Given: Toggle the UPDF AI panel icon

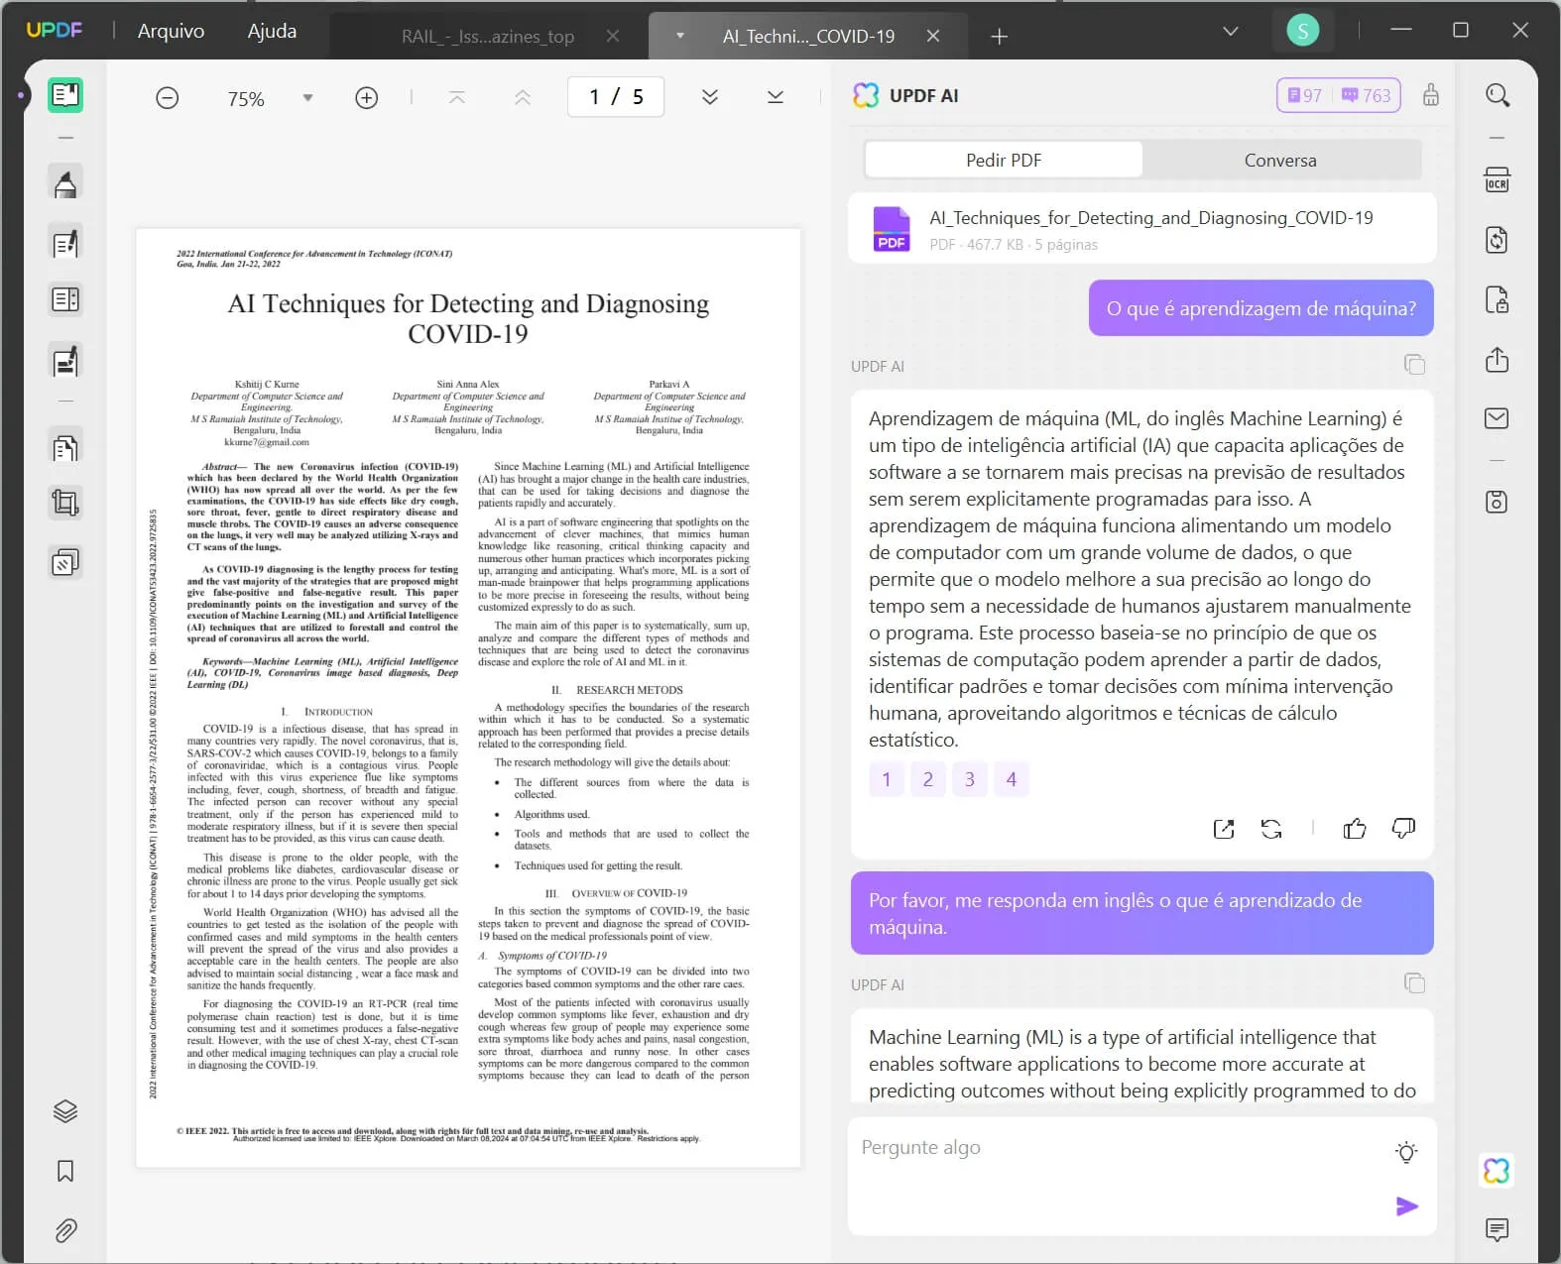Looking at the screenshot, I should (x=1498, y=1171).
